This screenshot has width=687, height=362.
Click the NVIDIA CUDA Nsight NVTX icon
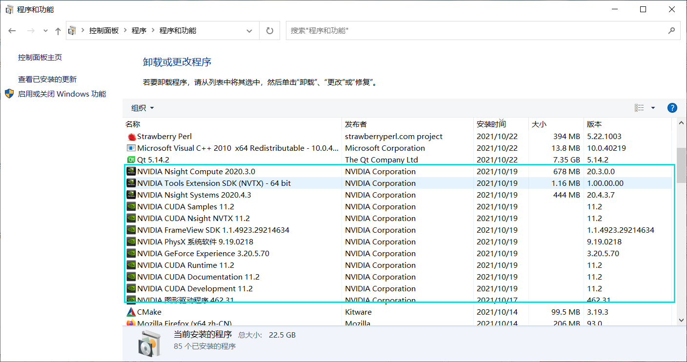pyautogui.click(x=131, y=219)
